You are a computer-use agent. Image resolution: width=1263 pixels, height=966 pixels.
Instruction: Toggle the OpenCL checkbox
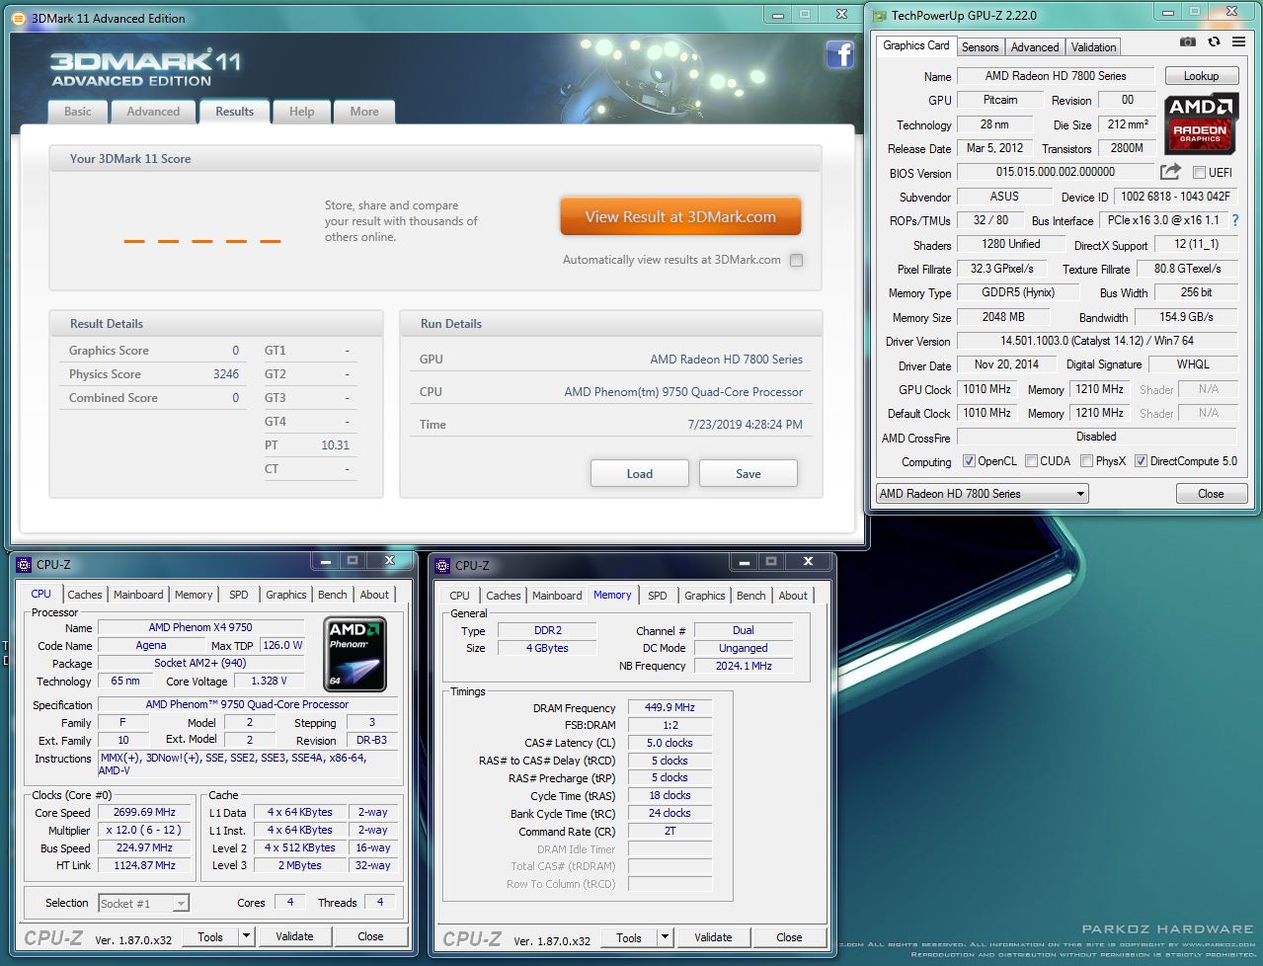(969, 461)
